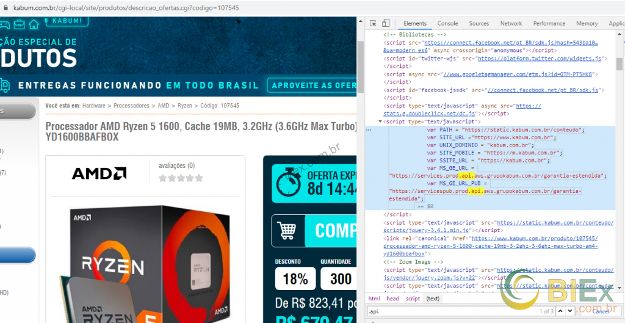Switch to the Sources tab
Viewport: 625px width, 323px height.
pyautogui.click(x=479, y=24)
